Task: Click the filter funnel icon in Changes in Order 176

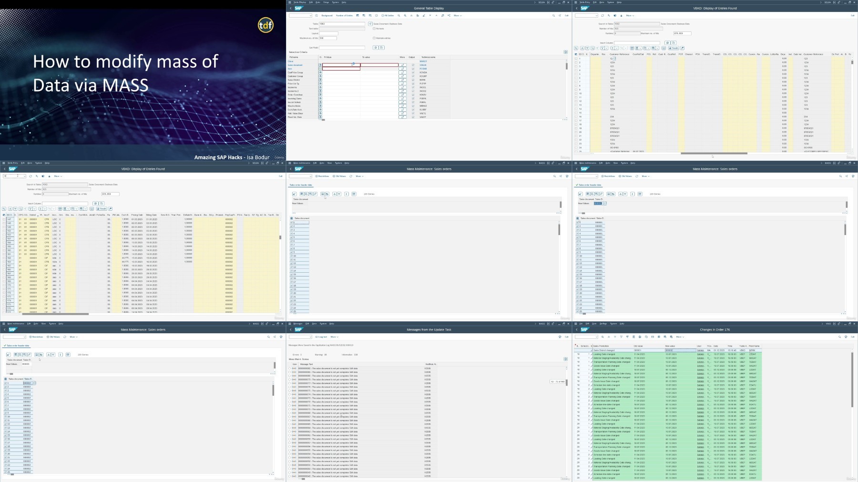Action: (x=621, y=337)
